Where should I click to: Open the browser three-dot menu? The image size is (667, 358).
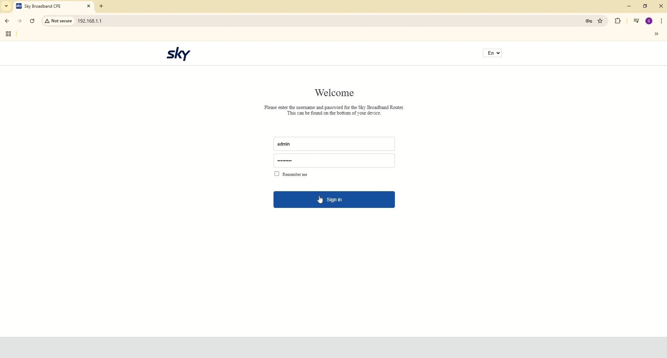(x=662, y=21)
